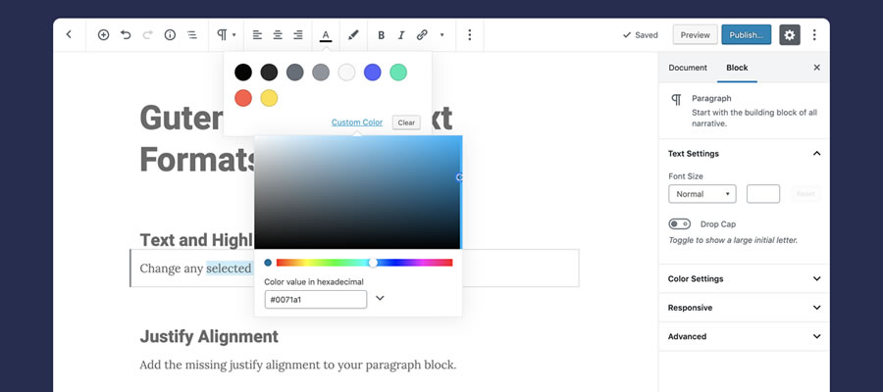This screenshot has width=883, height=392.
Task: Click the Undo arrow icon
Action: pos(126,34)
